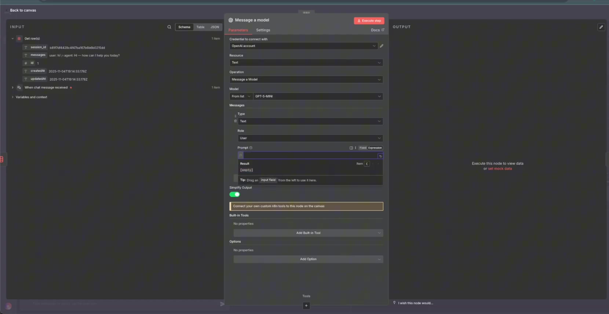
Task: Click the text type icon beside session_id
Action: point(26,48)
